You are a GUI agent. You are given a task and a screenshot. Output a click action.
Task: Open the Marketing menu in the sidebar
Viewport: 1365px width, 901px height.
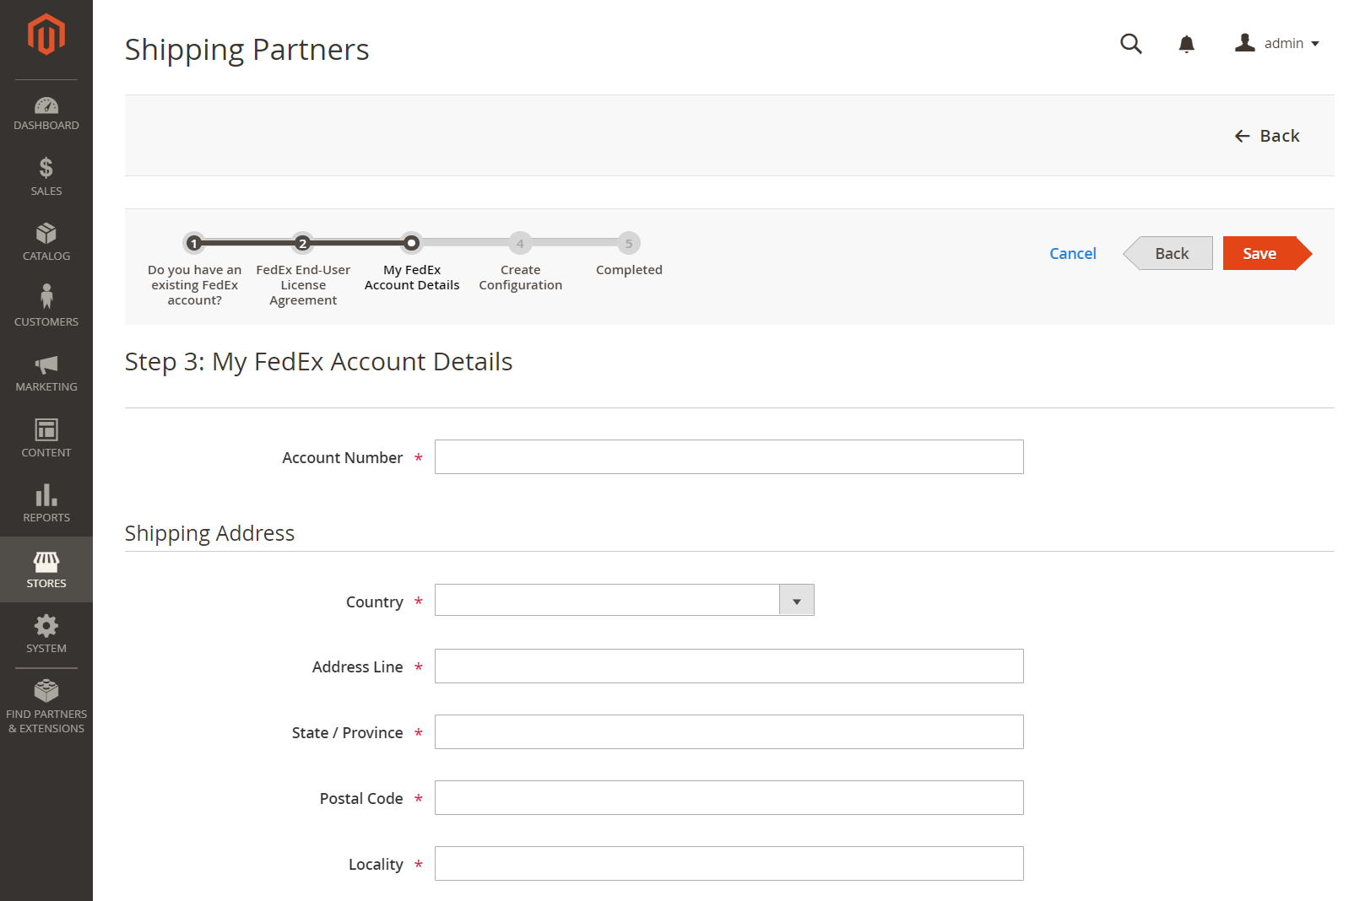(46, 373)
